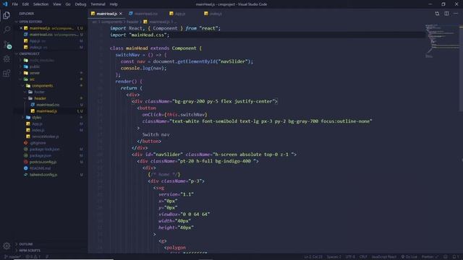Viewport: 463px width, 260px height.
Task: Click errors and warnings count in status bar
Action: (33, 257)
